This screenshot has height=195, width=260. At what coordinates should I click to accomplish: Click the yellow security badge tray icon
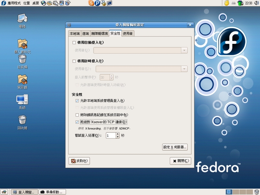tap(227, 3)
